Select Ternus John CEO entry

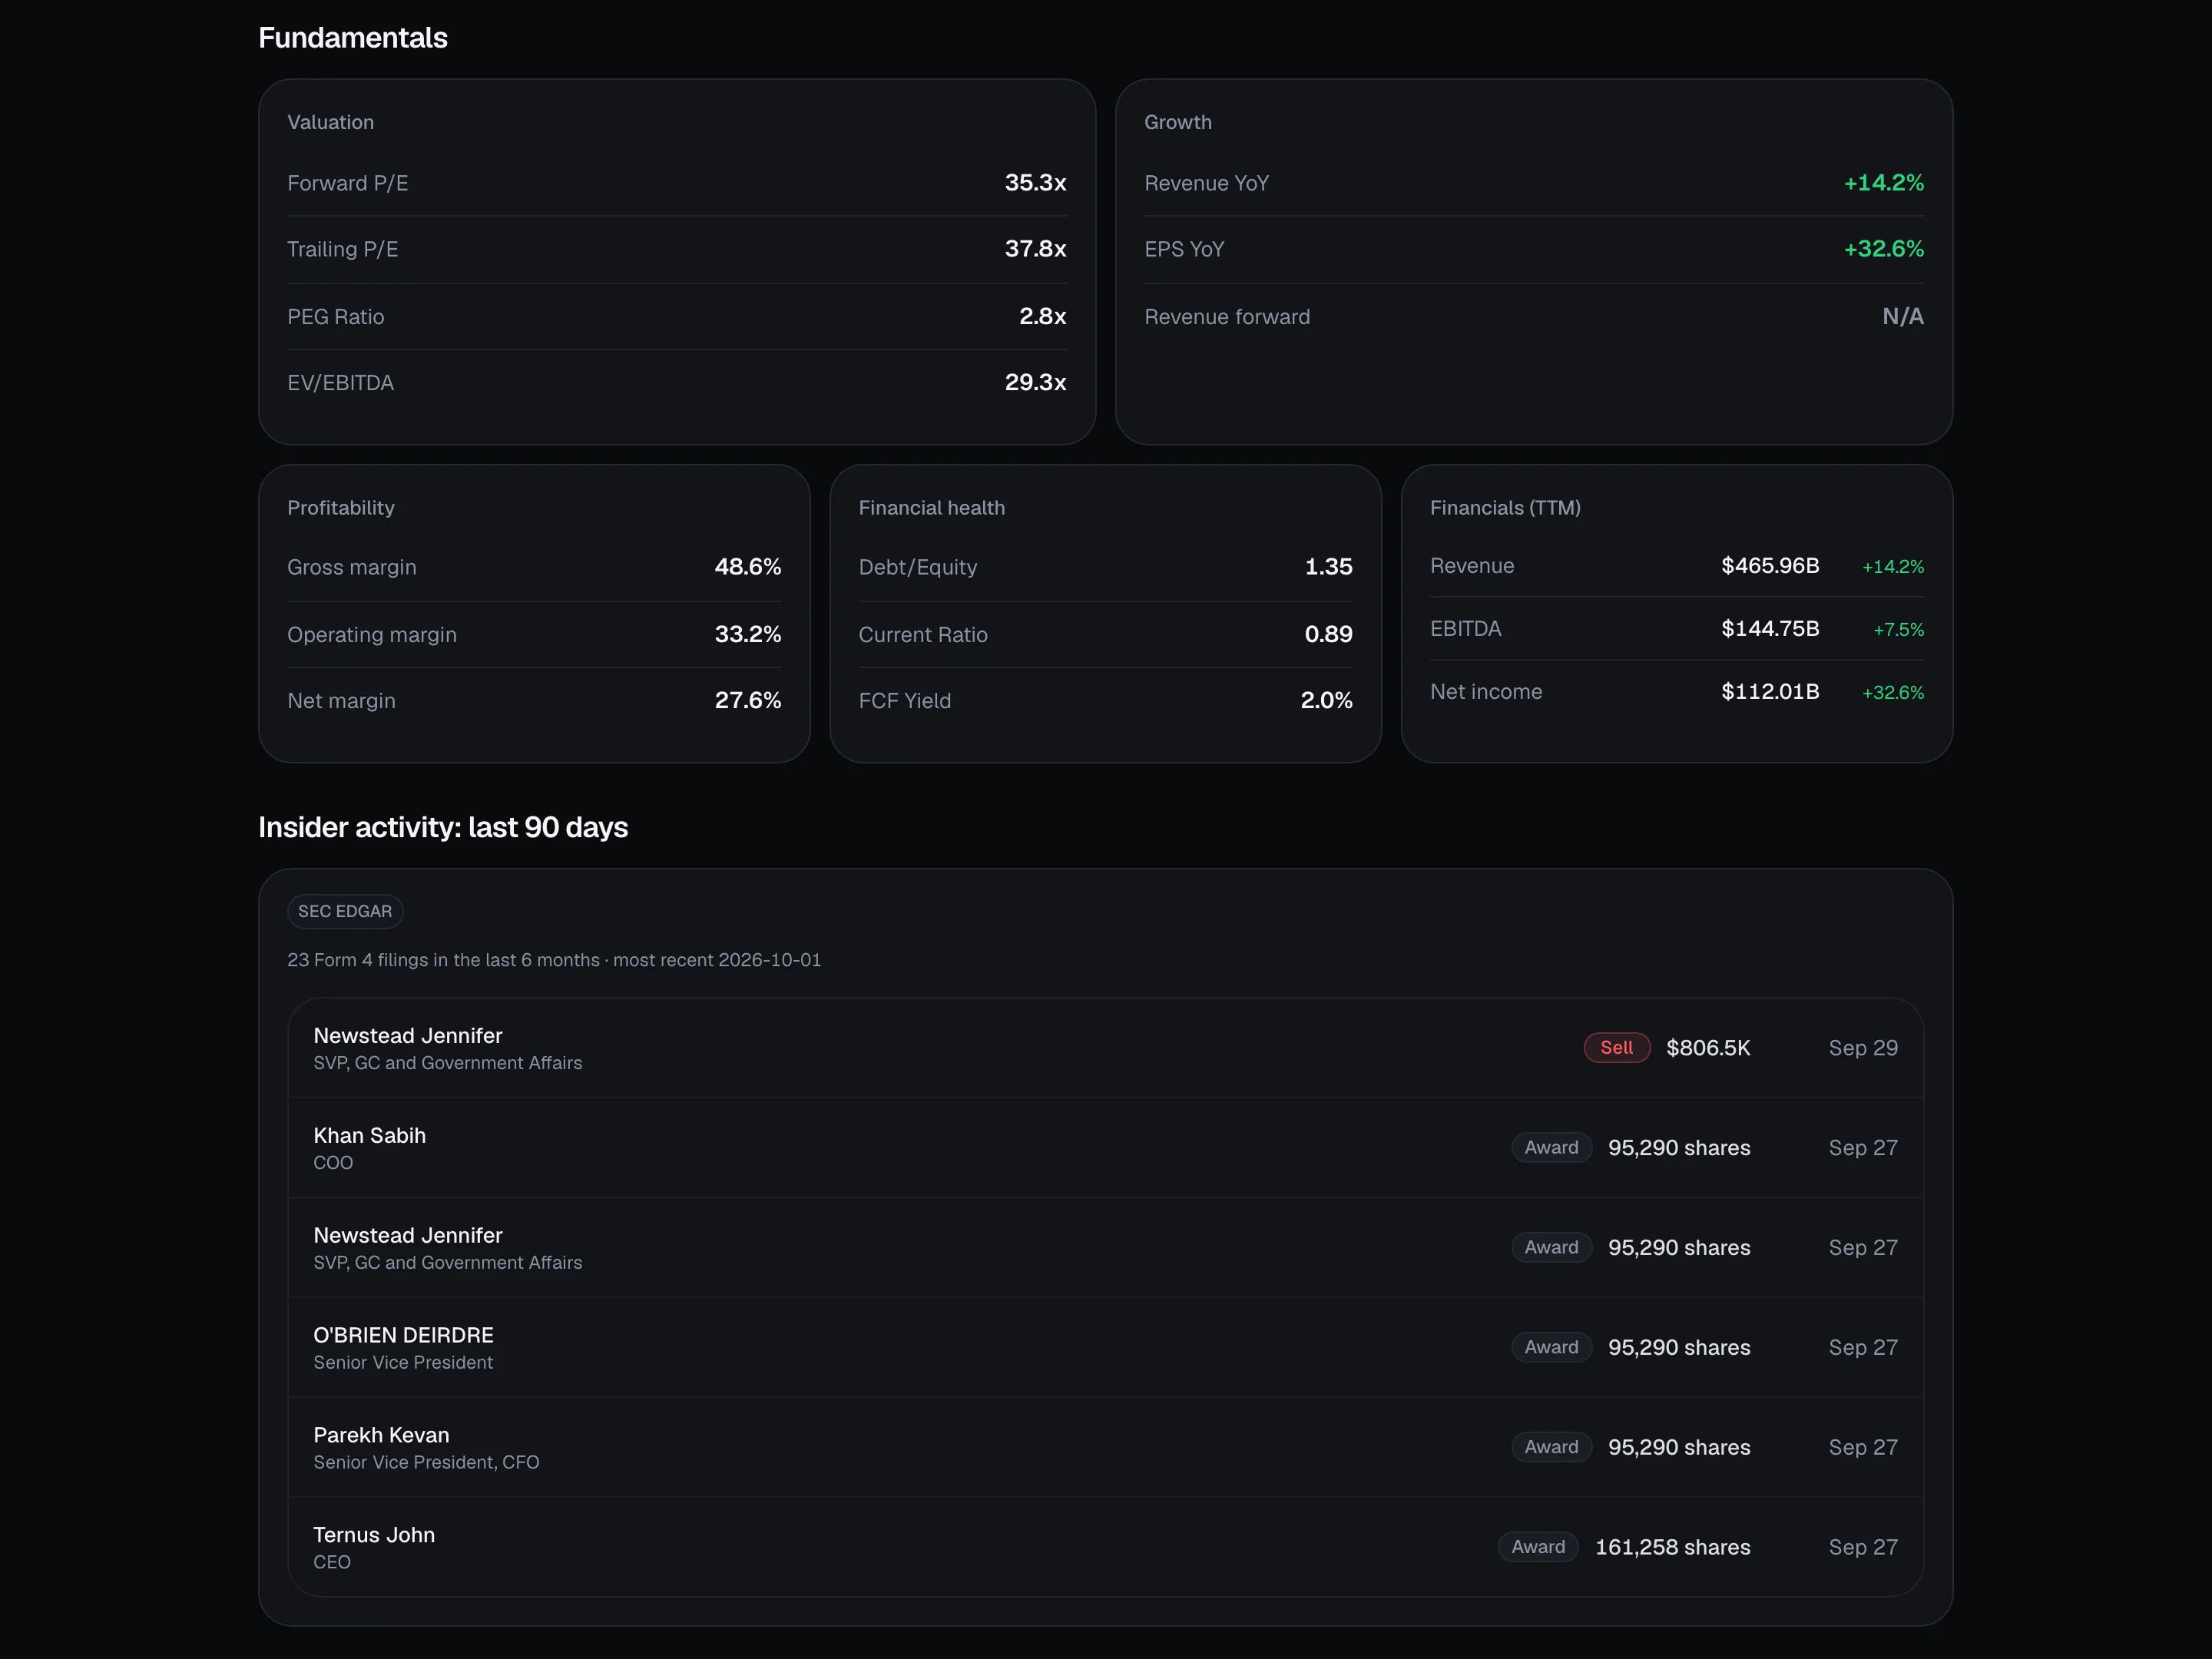pos(1105,1547)
